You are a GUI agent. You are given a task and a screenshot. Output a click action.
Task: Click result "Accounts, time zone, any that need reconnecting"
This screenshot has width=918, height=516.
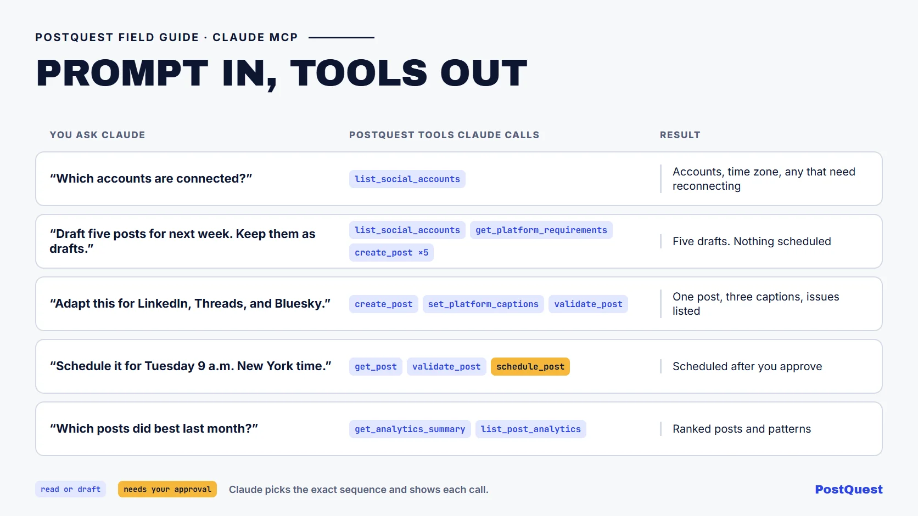tap(764, 179)
